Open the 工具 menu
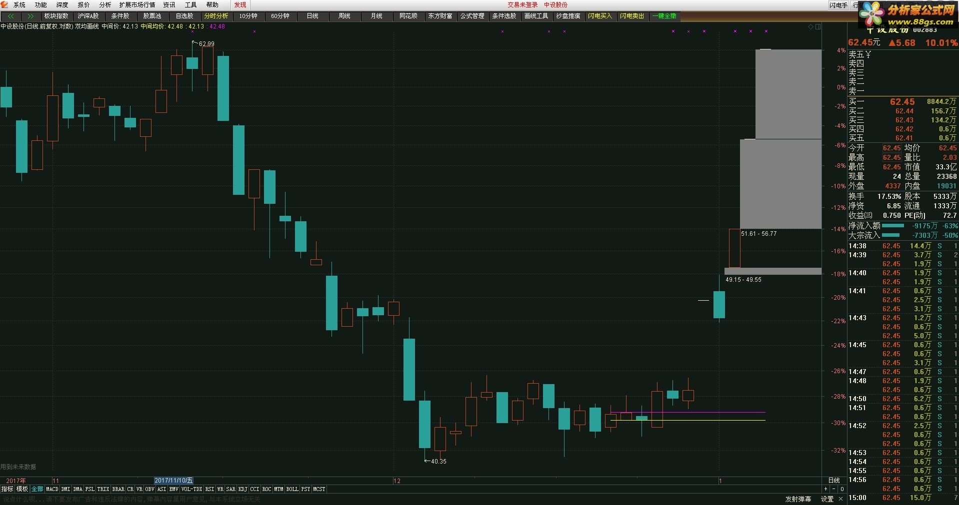The image size is (959, 505). (x=190, y=5)
